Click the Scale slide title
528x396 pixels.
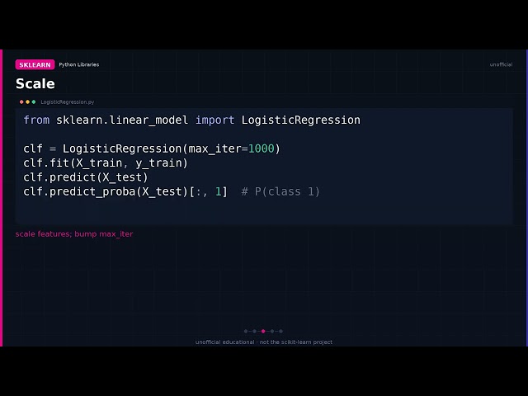tap(35, 84)
